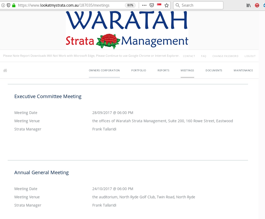The width and height of the screenshot is (265, 219).
Task: Click the red flag extension icon
Action: (x=159, y=5)
